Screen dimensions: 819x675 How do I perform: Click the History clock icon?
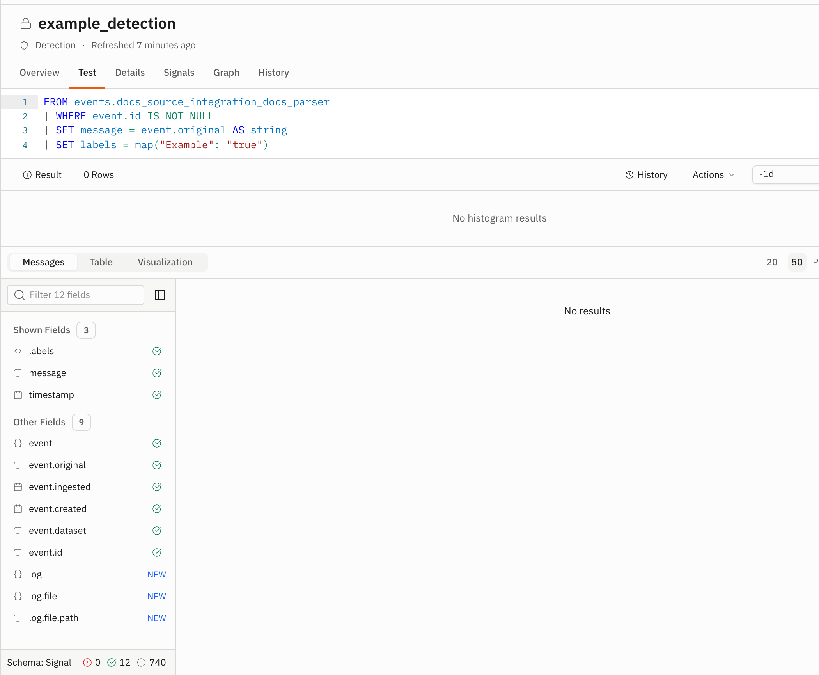coord(629,175)
